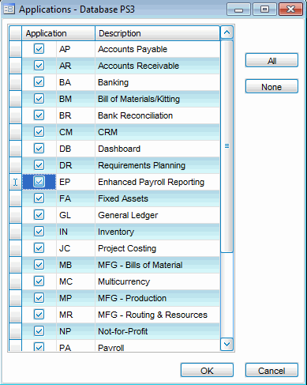Maximize the Applications dialog window
This screenshot has height=385, width=307.
pos(264,9)
